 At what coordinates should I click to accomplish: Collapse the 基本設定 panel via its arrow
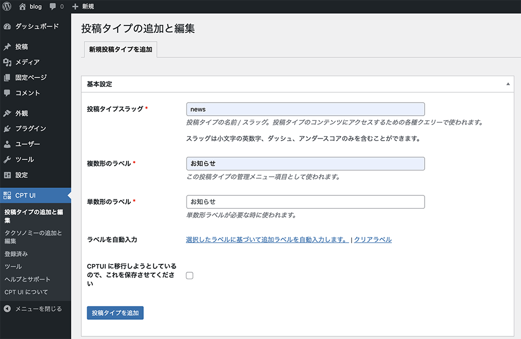(x=508, y=84)
